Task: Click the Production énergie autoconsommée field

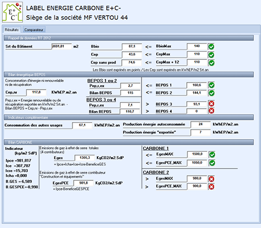Action: 201,124
